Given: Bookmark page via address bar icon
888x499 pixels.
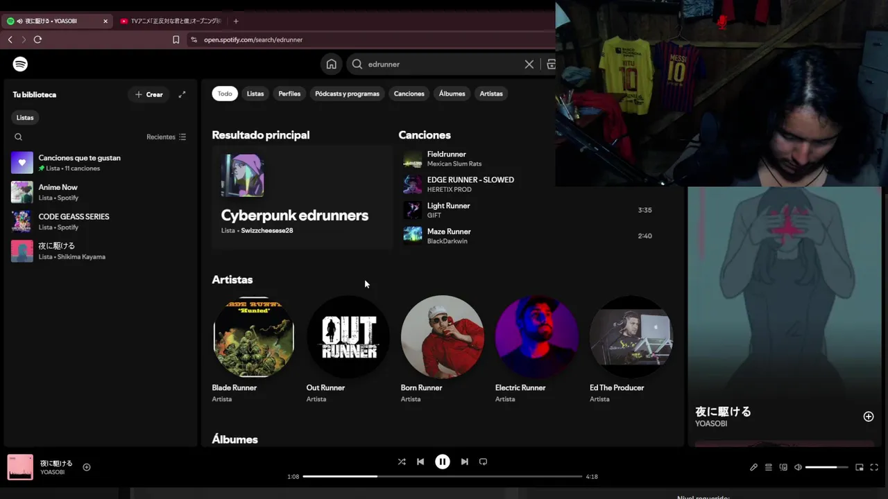Looking at the screenshot, I should click(176, 40).
